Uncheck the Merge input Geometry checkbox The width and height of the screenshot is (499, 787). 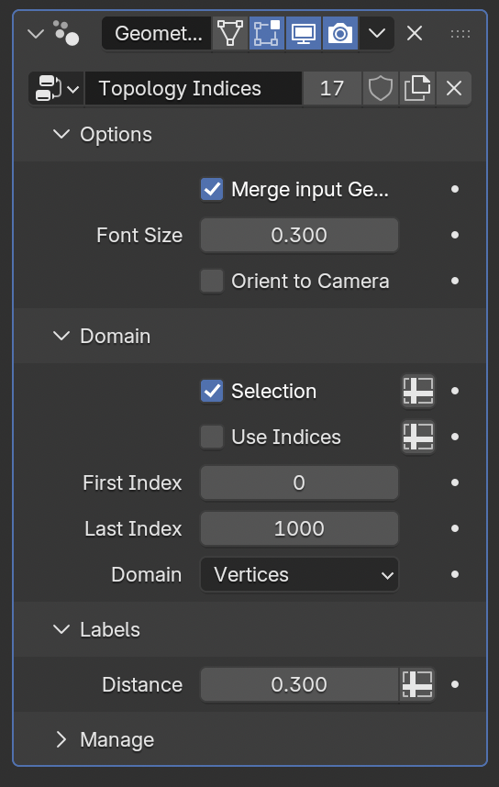212,189
